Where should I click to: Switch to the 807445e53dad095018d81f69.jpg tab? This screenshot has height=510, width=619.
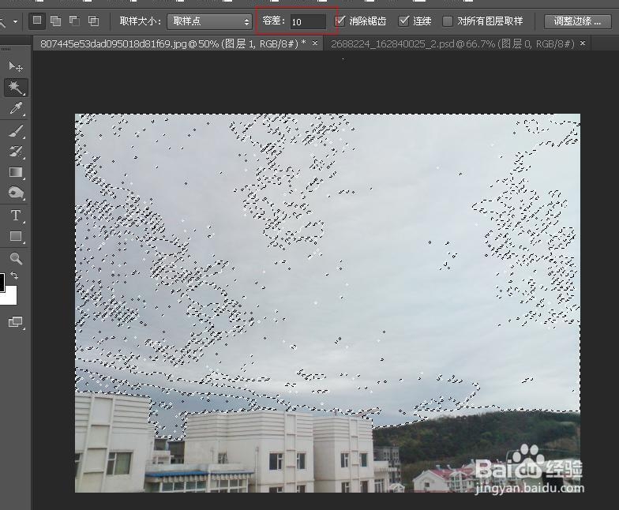point(174,43)
